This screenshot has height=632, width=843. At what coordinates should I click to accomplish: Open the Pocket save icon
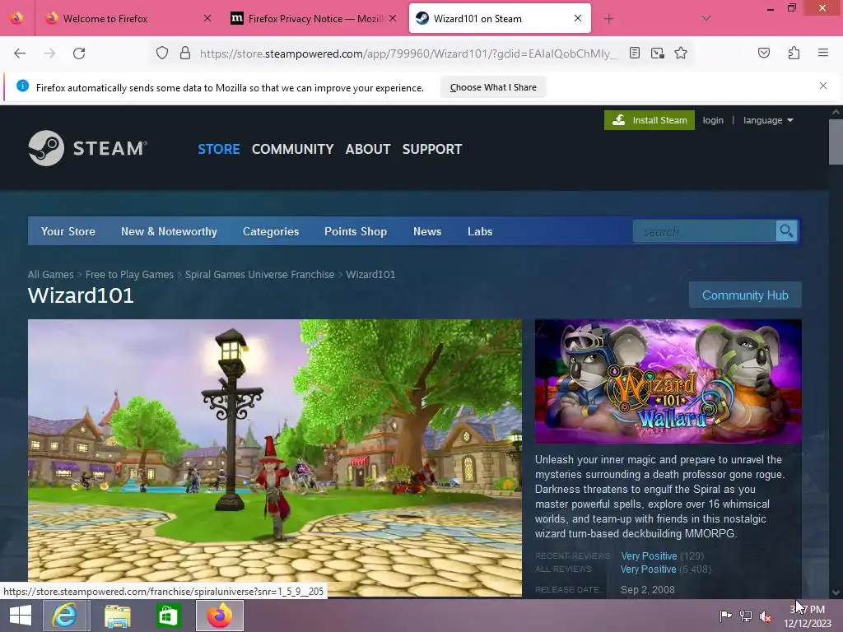(x=763, y=53)
